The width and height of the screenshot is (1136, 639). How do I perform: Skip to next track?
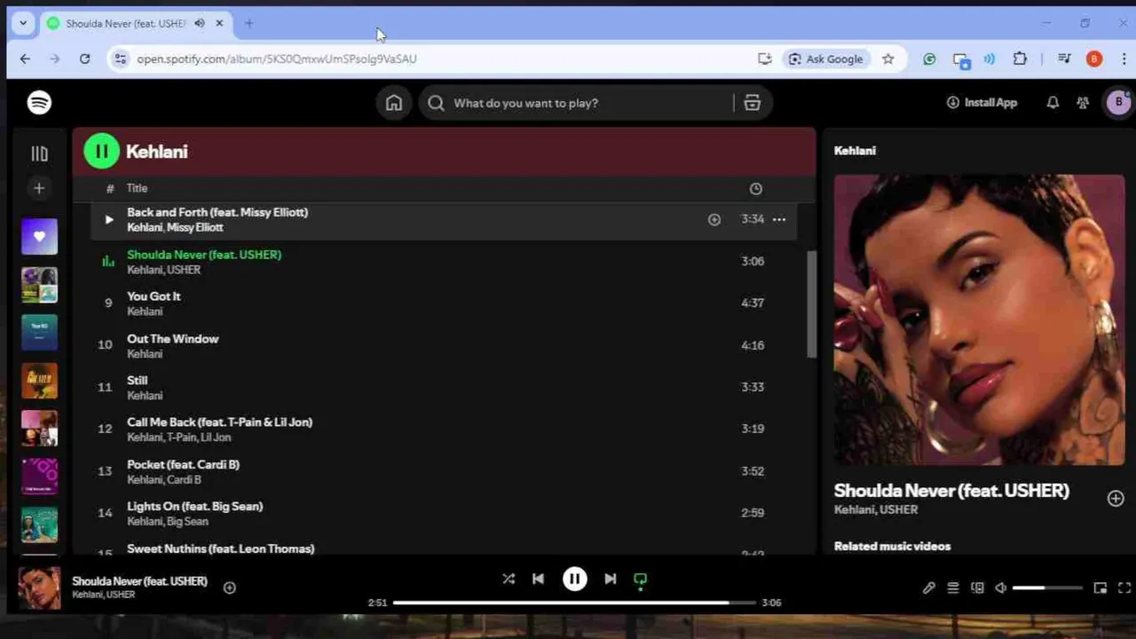pyautogui.click(x=611, y=579)
